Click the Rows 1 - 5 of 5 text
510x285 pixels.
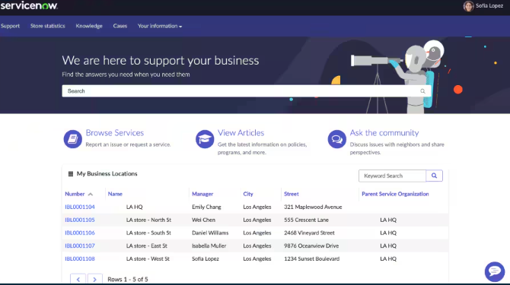tap(128, 279)
